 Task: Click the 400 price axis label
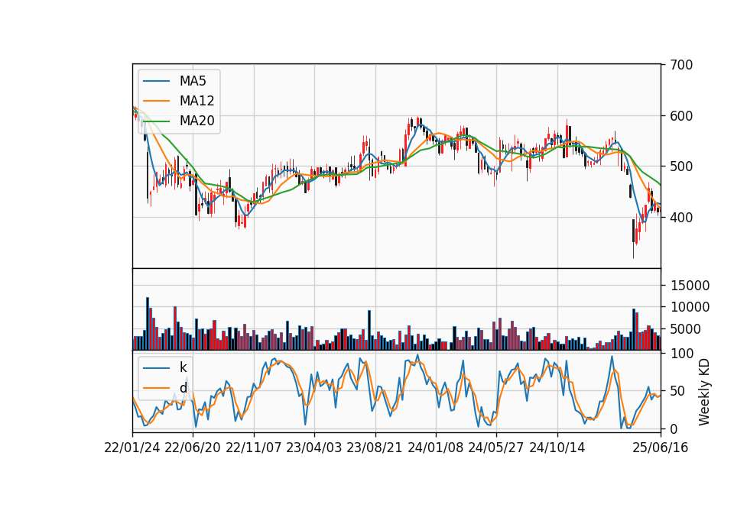click(681, 218)
